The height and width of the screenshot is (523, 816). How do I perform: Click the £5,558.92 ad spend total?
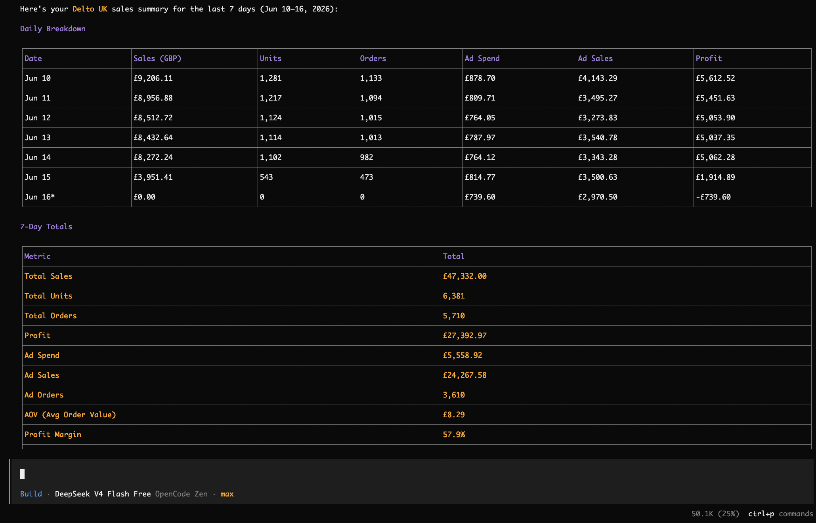click(x=462, y=355)
